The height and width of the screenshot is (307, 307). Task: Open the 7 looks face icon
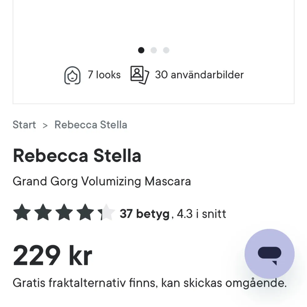pyautogui.click(x=72, y=75)
